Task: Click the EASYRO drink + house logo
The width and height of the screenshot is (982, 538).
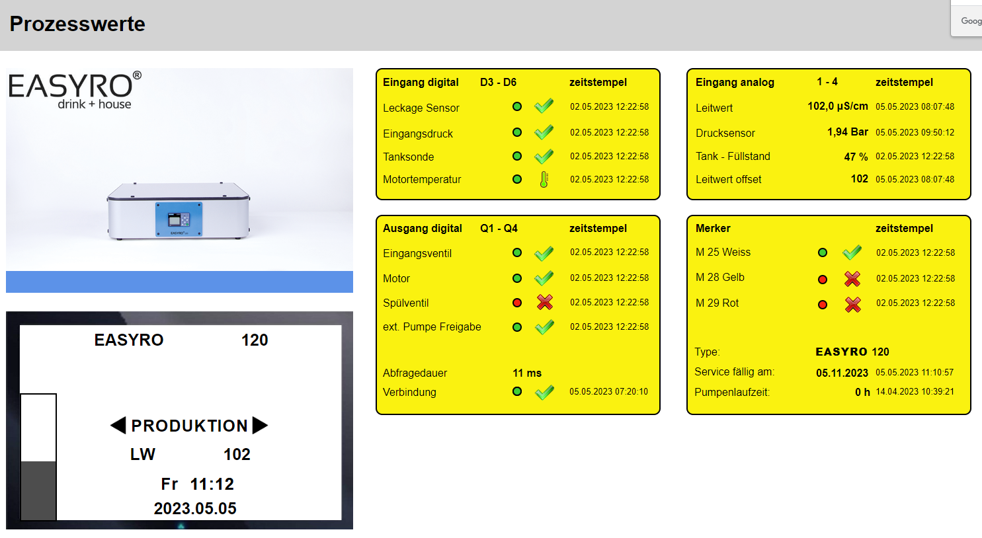Action: pos(75,90)
